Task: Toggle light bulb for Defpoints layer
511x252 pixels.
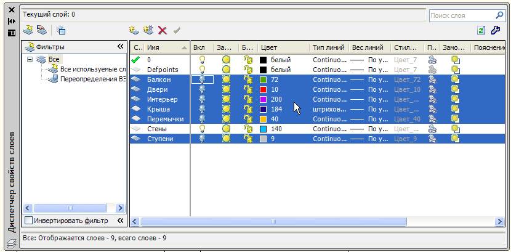Action: point(203,70)
